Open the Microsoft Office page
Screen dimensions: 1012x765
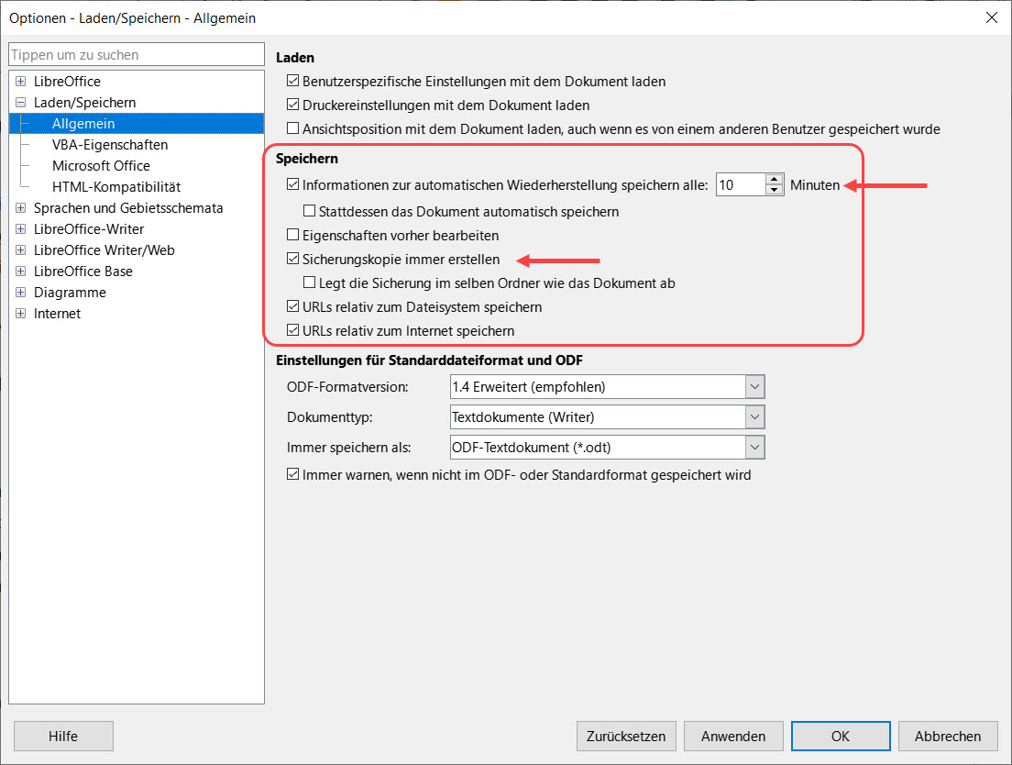[x=101, y=166]
